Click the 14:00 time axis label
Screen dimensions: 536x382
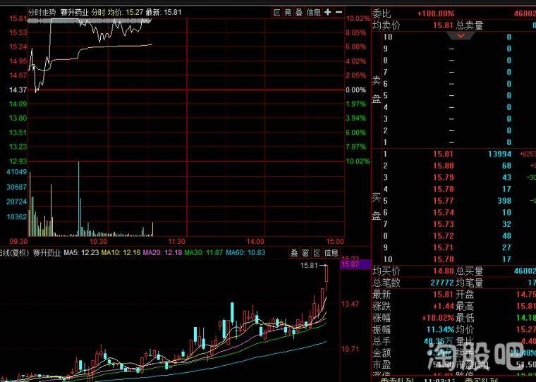pos(255,242)
